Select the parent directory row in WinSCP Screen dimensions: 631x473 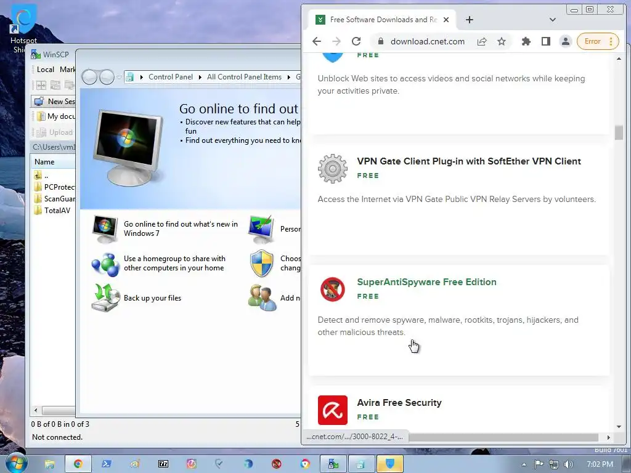click(41, 176)
